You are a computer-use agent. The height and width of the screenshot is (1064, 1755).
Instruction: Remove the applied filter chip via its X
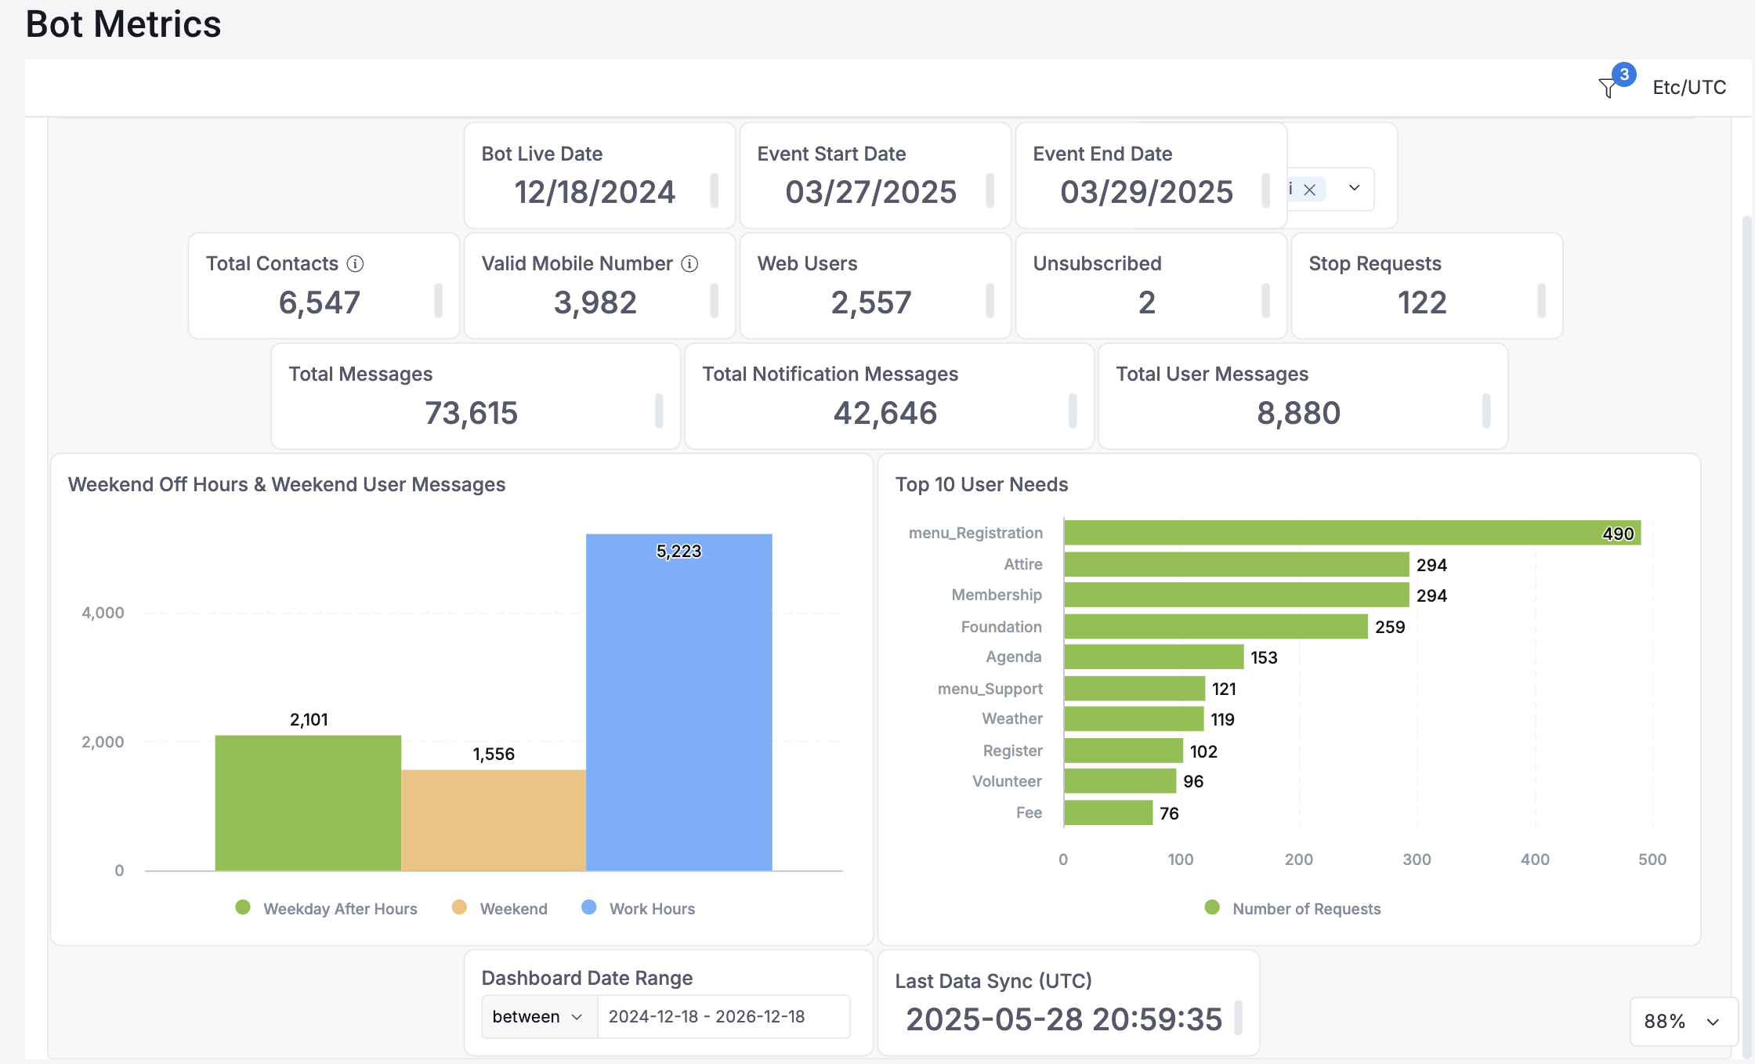coord(1310,189)
